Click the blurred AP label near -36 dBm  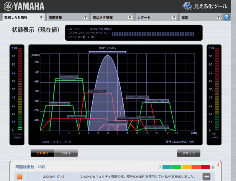coord(68,78)
